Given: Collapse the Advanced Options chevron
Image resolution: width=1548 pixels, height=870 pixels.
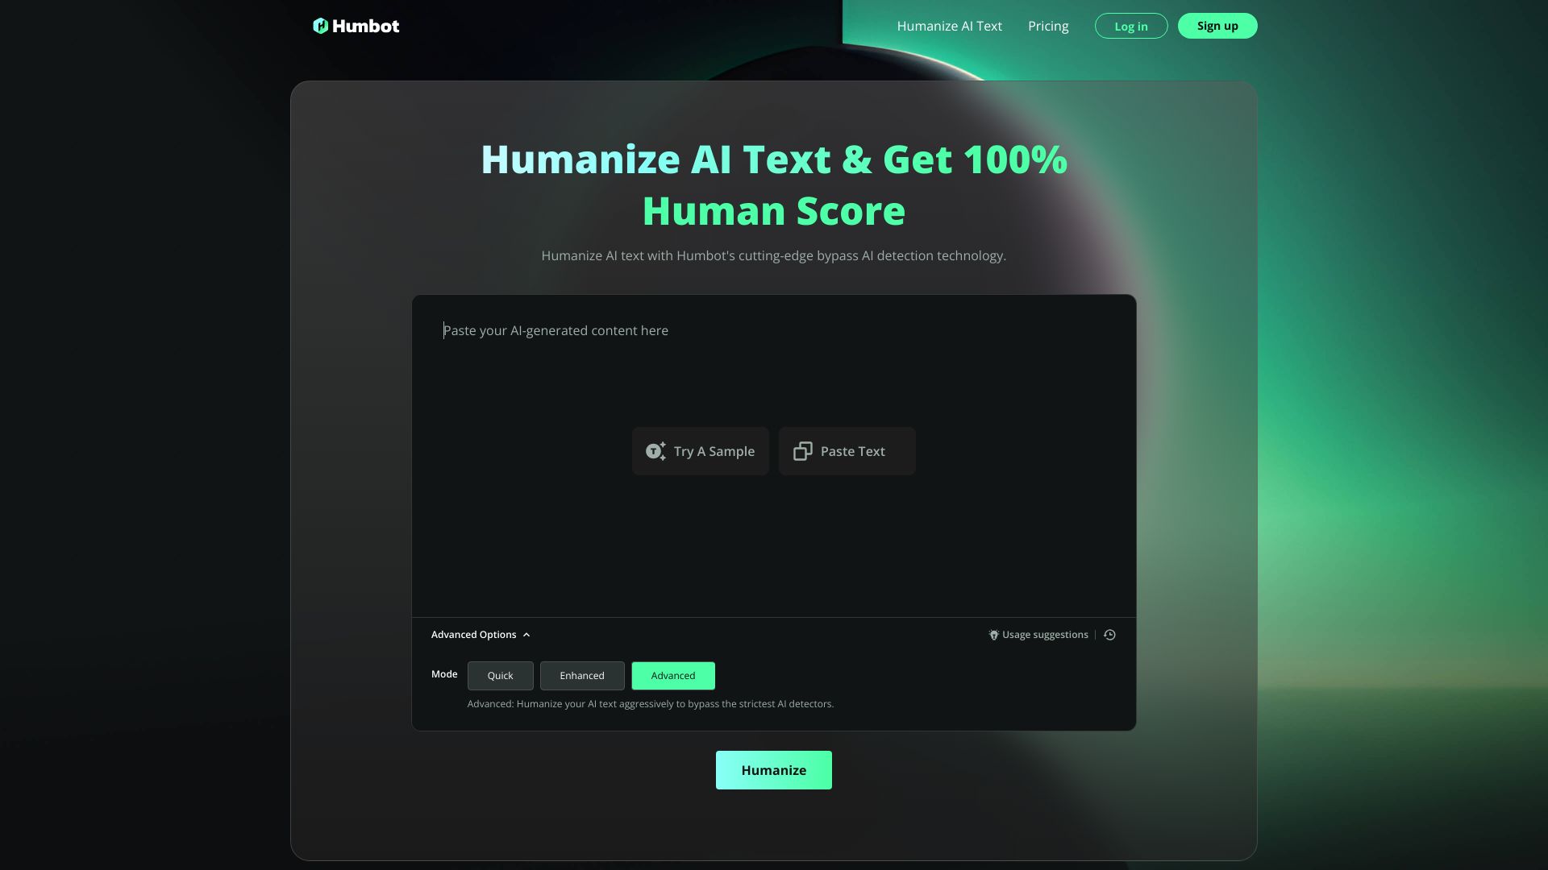Looking at the screenshot, I should [527, 634].
